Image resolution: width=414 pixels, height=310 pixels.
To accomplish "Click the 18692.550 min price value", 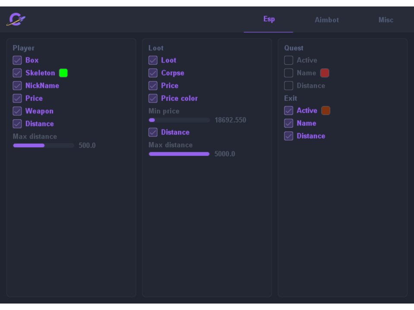I will (230, 120).
